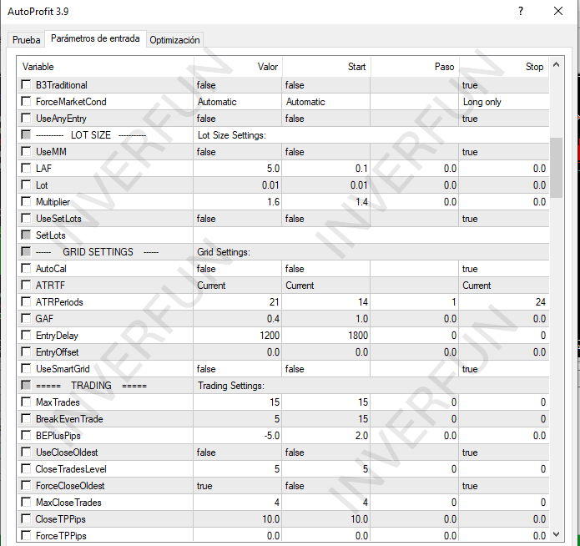Click the Stop column header
The width and height of the screenshot is (580, 546).
click(504, 67)
